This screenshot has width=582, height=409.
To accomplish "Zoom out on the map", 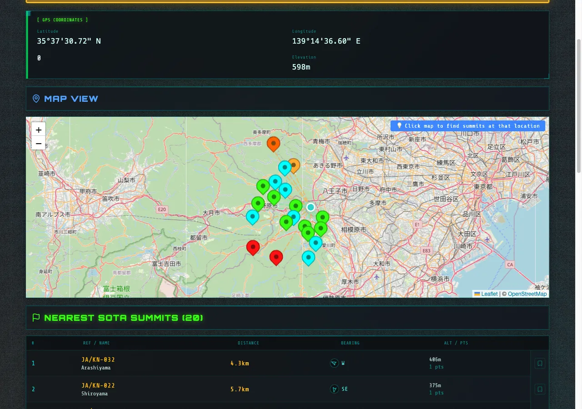I will [39, 144].
